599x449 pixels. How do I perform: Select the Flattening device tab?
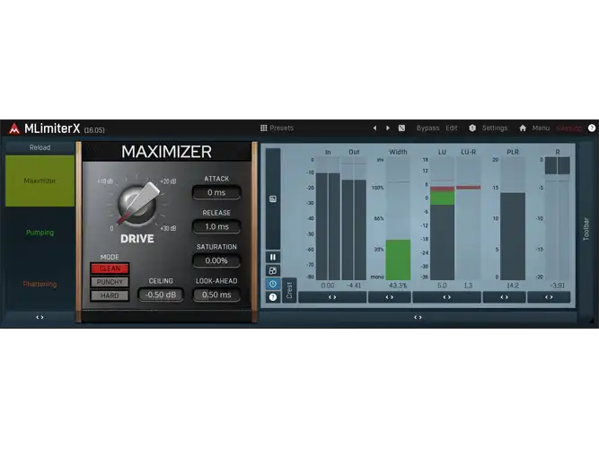[40, 284]
